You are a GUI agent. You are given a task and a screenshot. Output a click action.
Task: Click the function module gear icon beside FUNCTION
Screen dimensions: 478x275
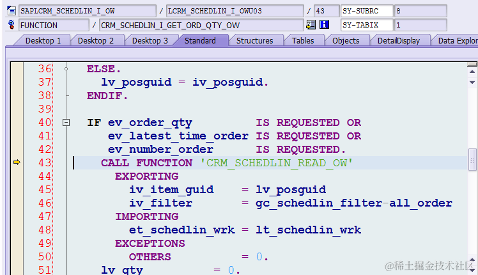pos(12,25)
